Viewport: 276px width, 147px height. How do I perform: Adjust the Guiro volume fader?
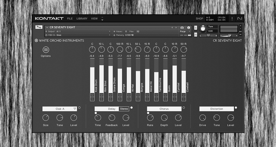pyautogui.click(x=165, y=76)
